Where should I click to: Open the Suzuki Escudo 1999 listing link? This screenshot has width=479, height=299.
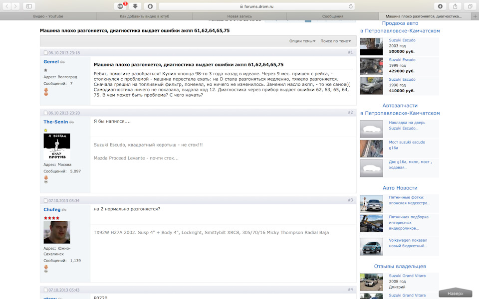click(402, 60)
